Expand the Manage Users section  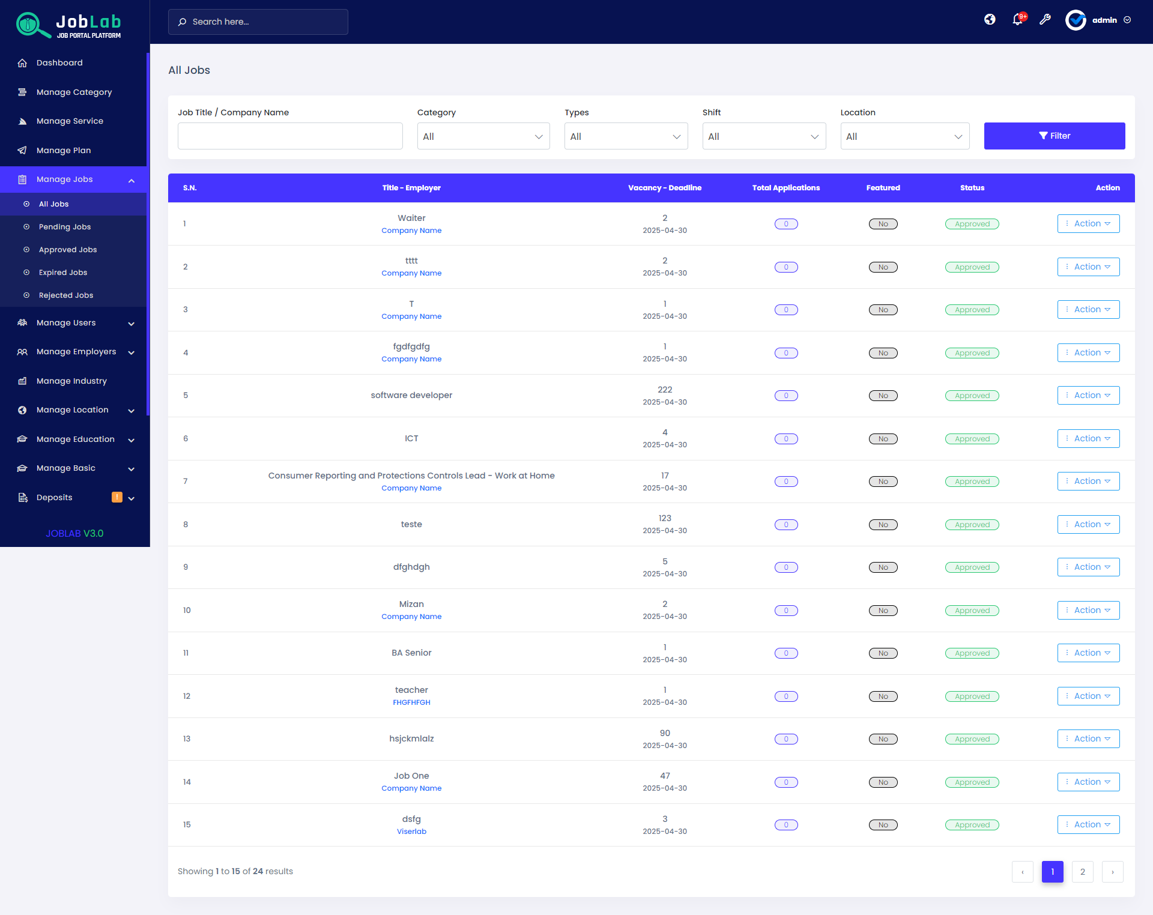[66, 322]
